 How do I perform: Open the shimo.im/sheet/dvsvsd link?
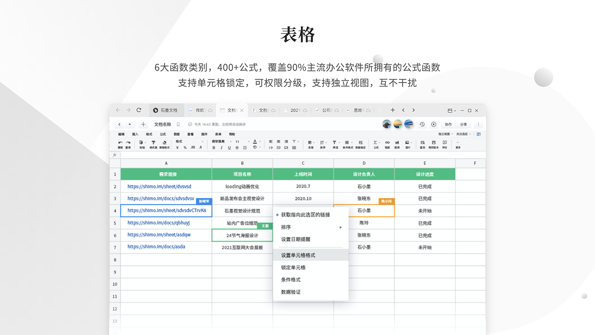pos(159,187)
